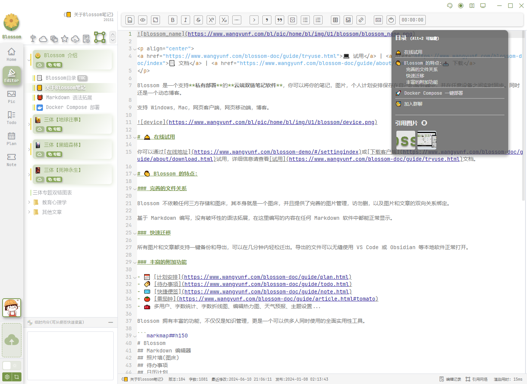This screenshot has height=384, width=527.
Task: Open Pic section in sidebar
Action: (12, 96)
